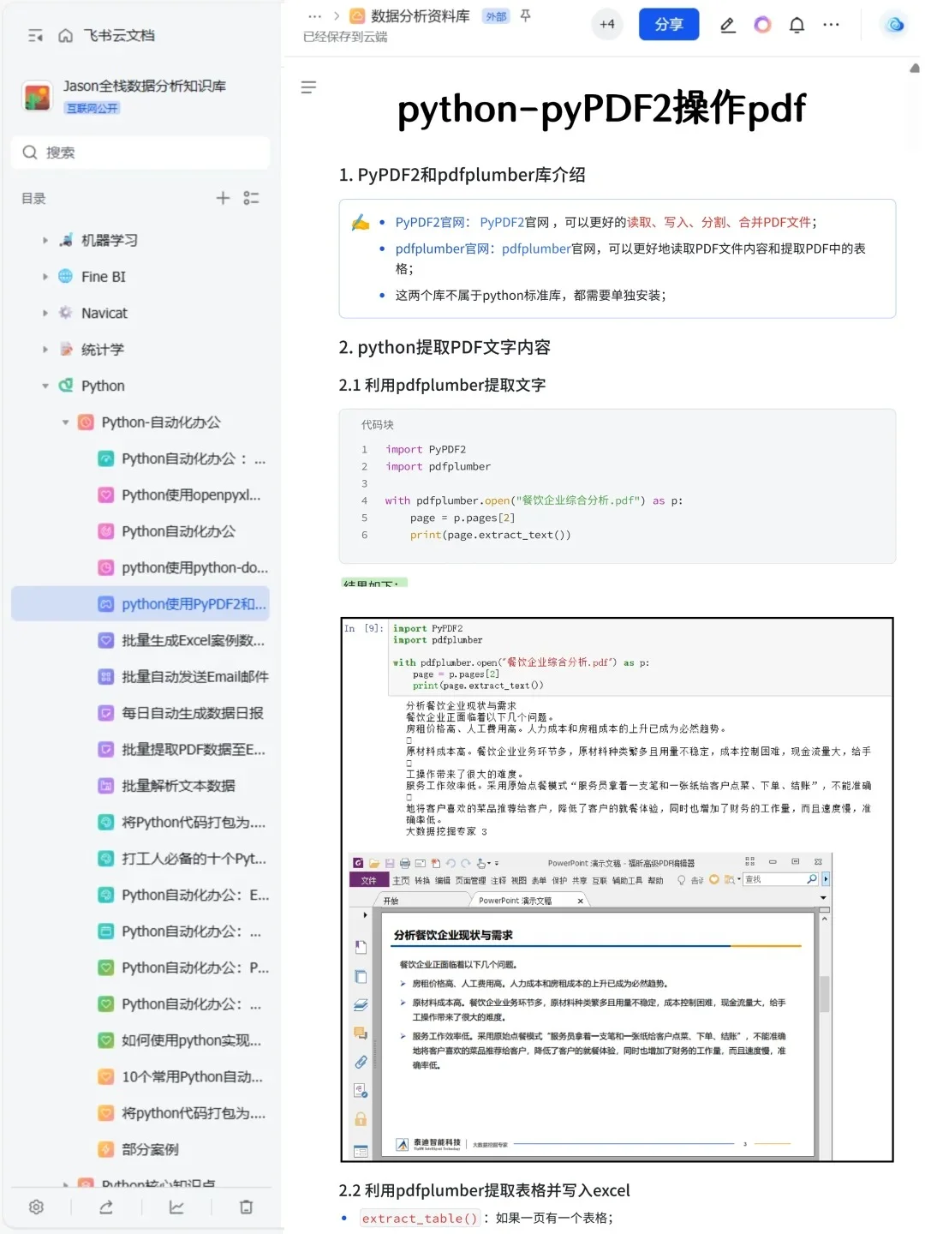
Task: Open the notification bell
Action: click(x=796, y=25)
